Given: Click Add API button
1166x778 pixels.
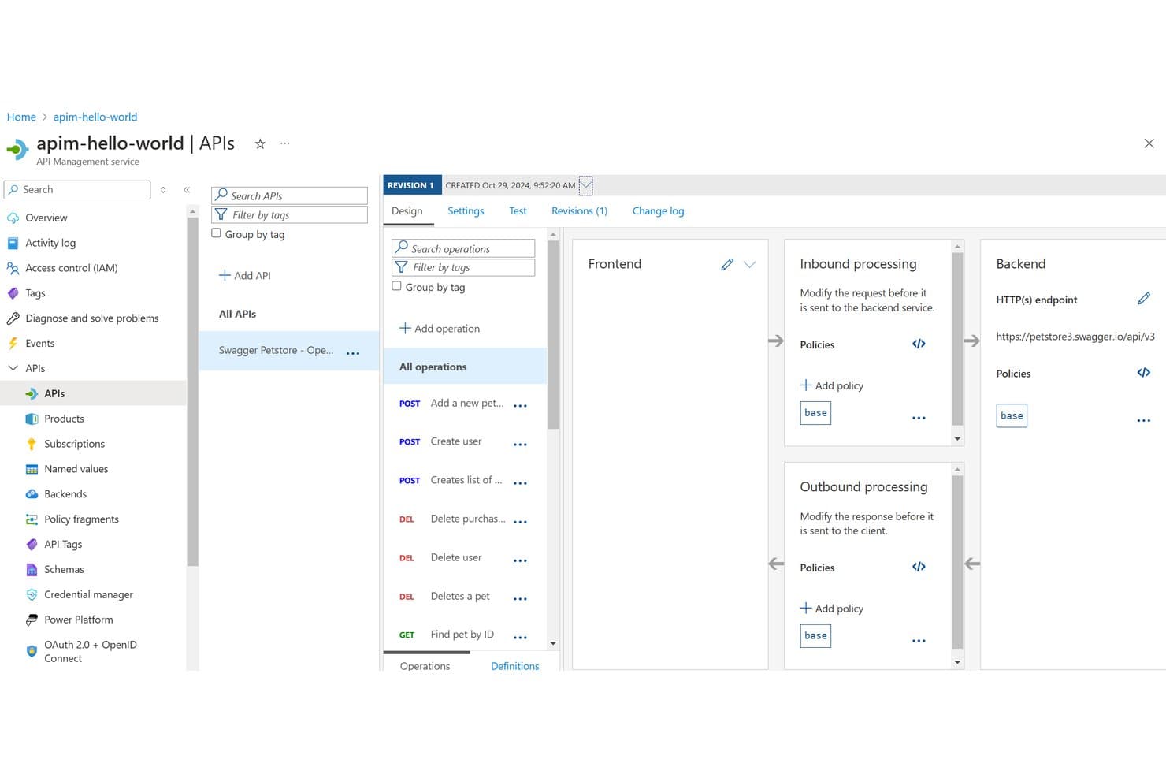Looking at the screenshot, I should coord(244,275).
